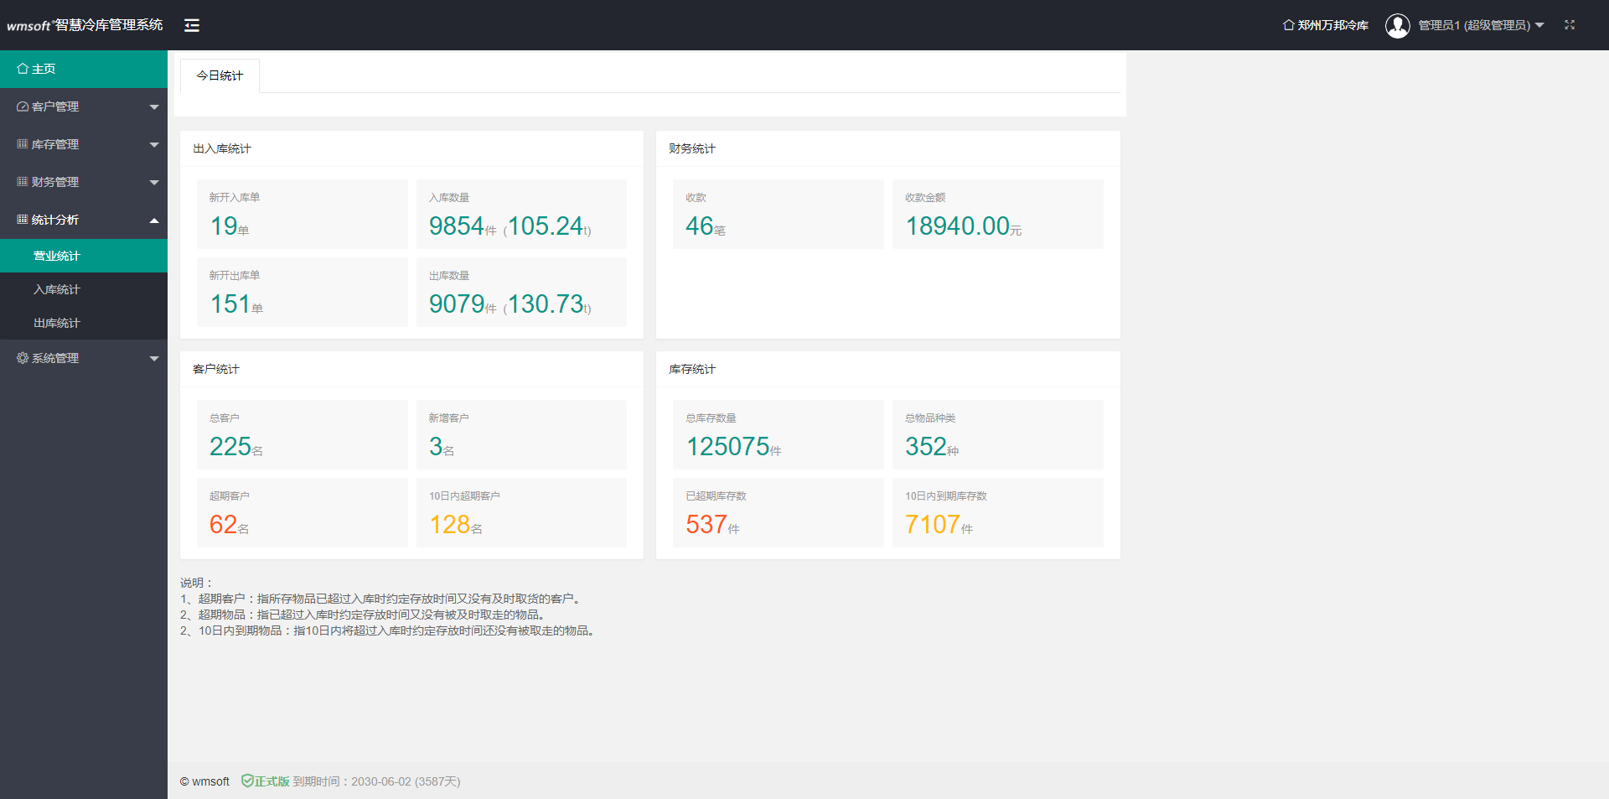Click the 10日内到期物品 explanation note line
Screen dimensions: 1609x799
[389, 630]
